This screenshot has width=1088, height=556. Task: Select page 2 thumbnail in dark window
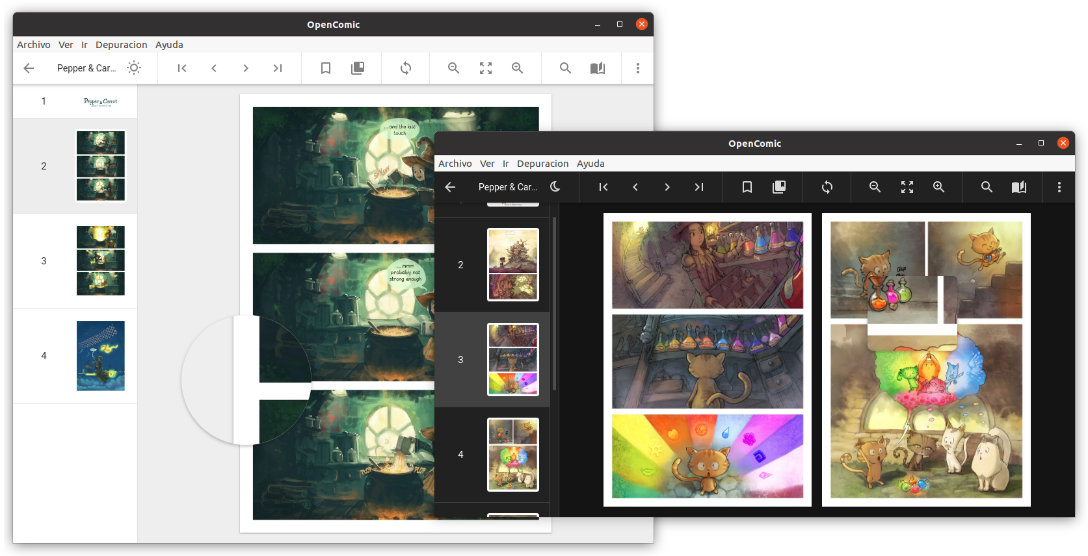[513, 264]
